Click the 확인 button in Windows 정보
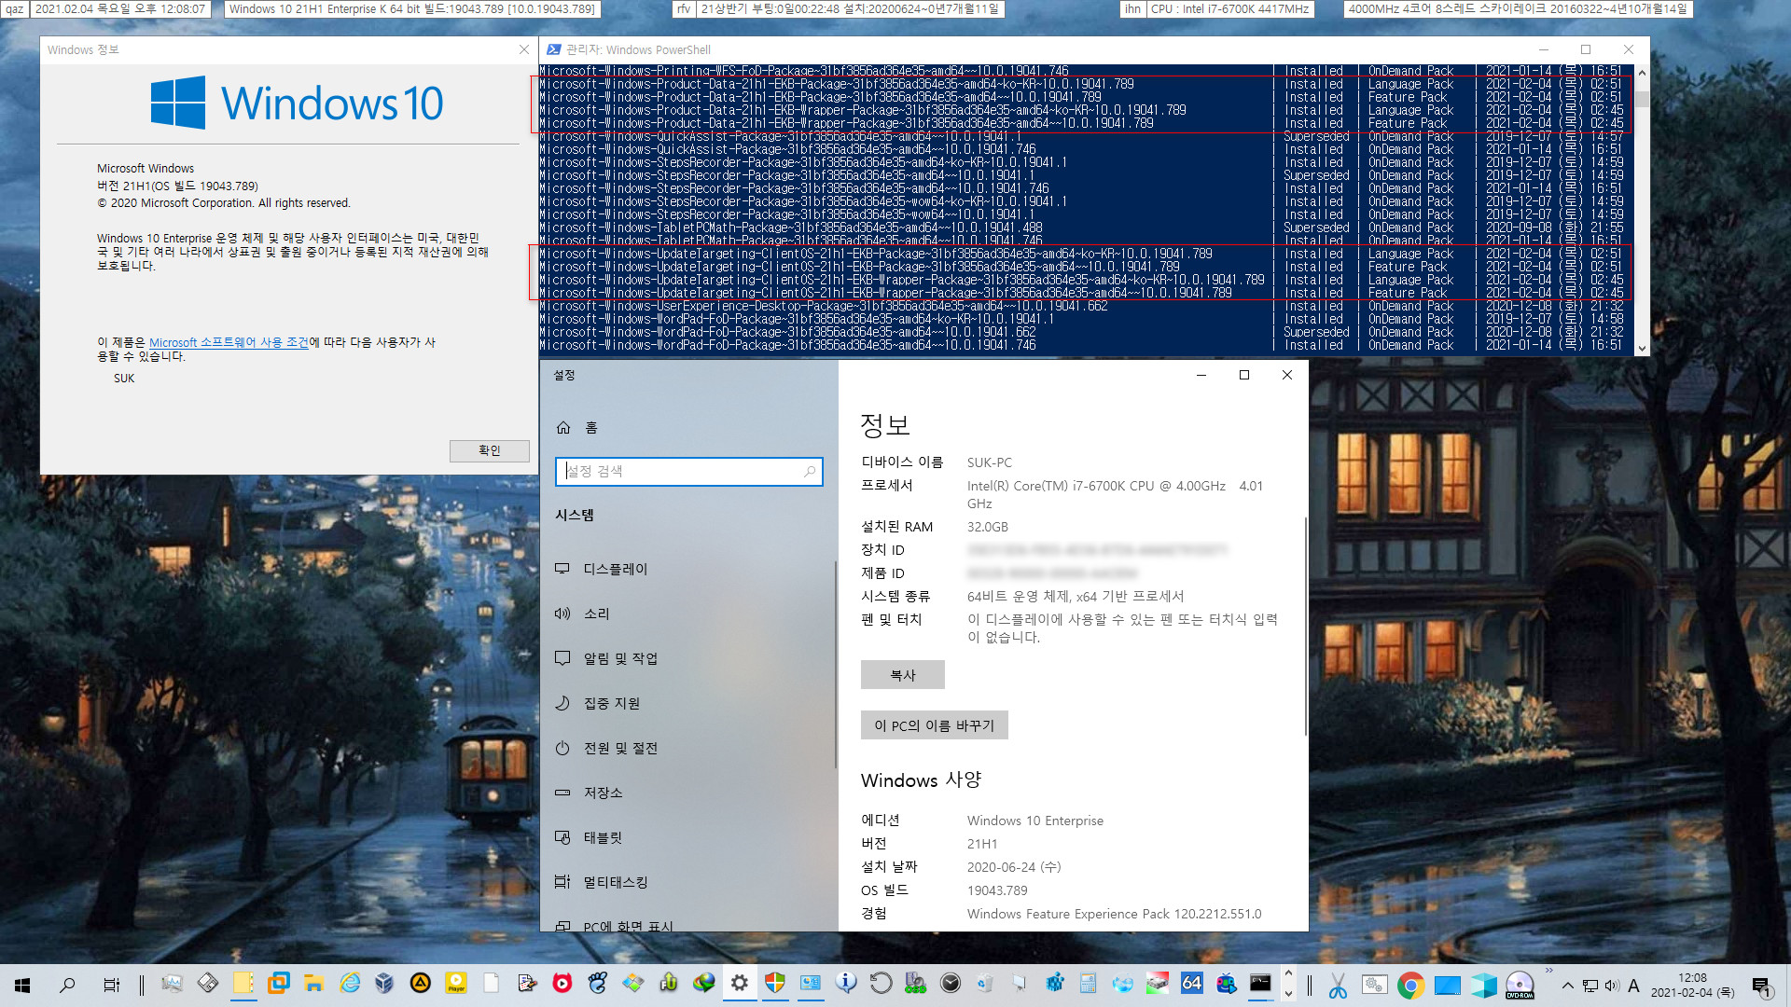This screenshot has width=1791, height=1007. coord(489,450)
